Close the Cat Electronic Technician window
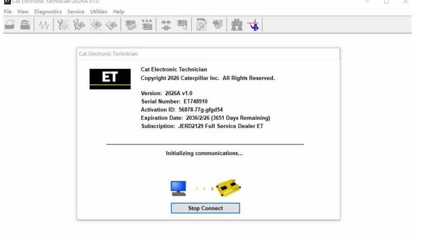 point(405,2)
